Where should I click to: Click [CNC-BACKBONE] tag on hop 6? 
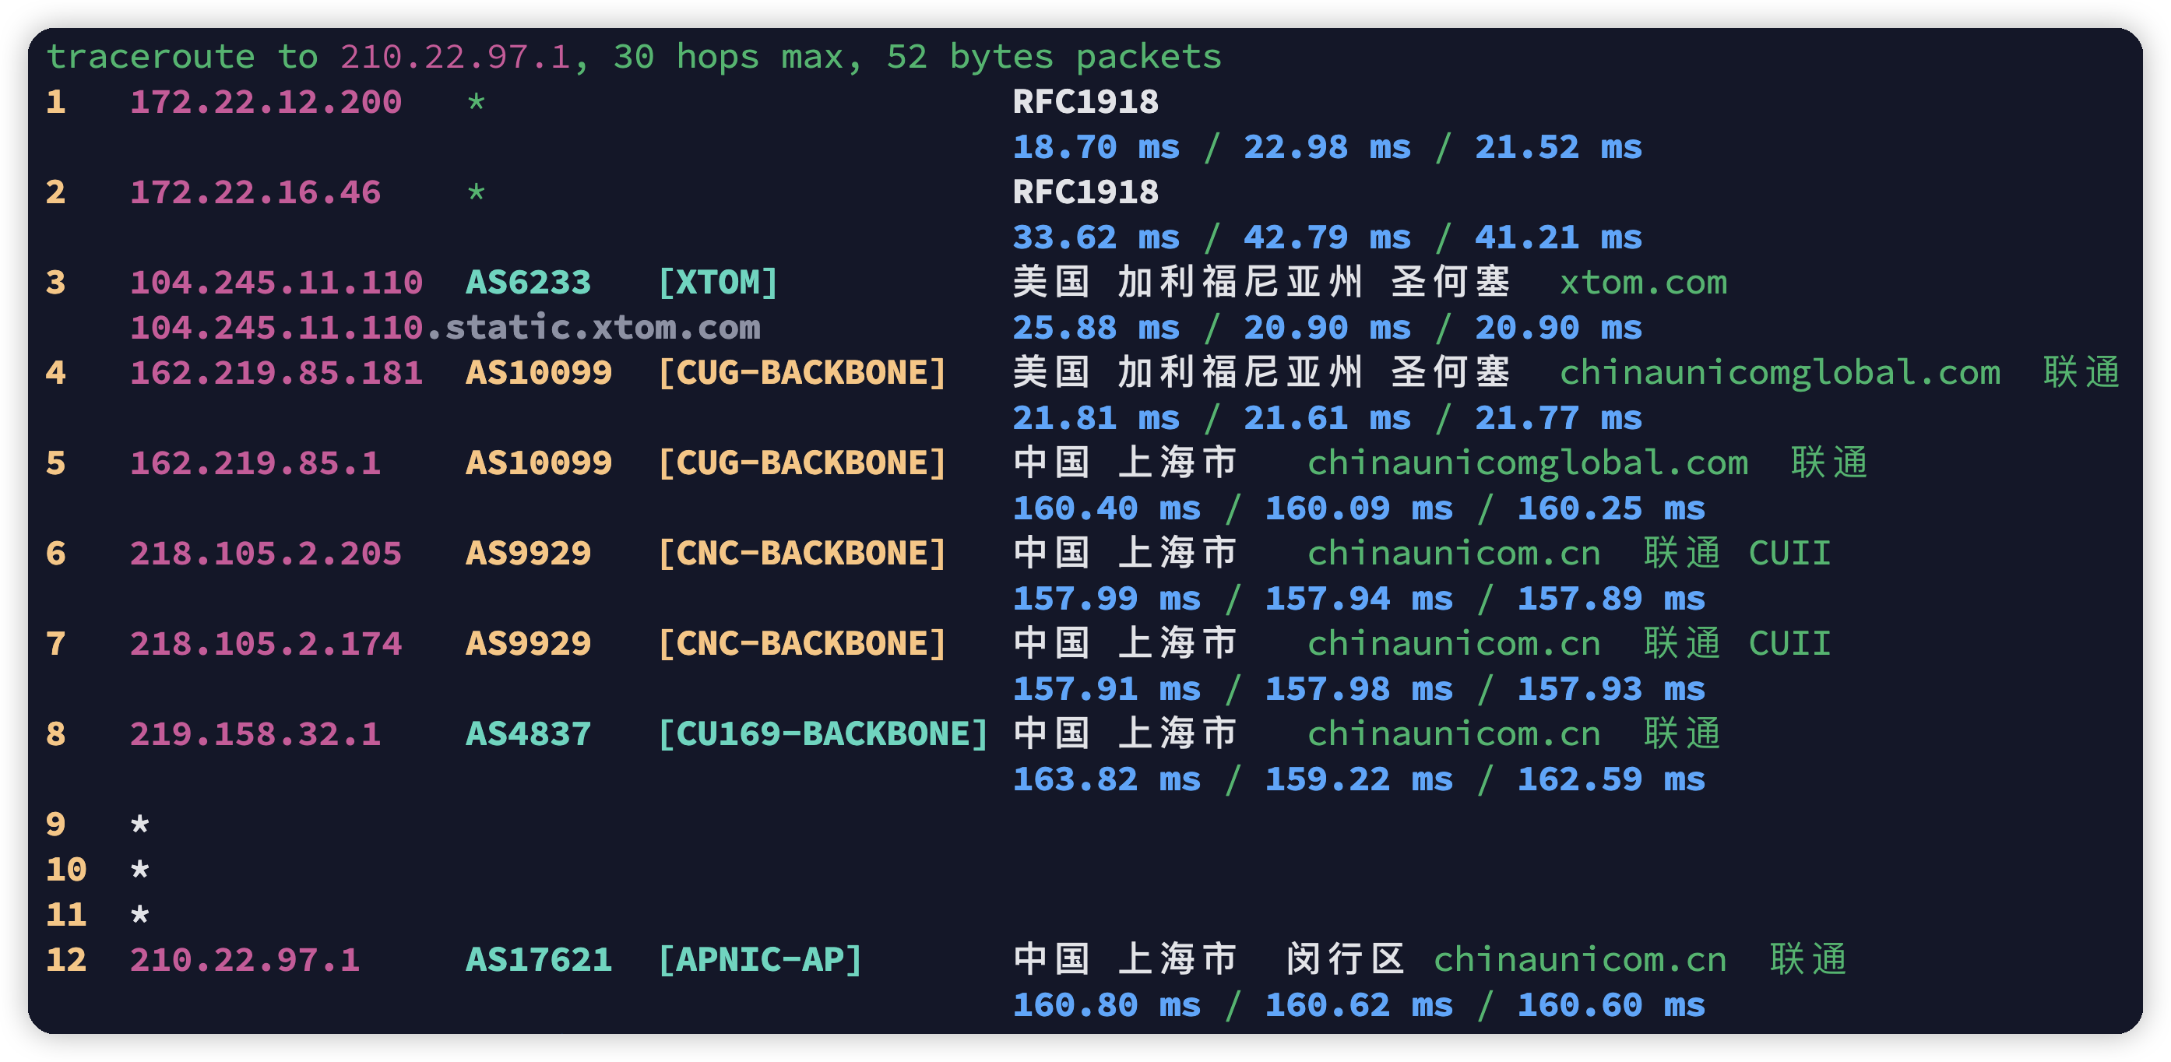tap(801, 554)
